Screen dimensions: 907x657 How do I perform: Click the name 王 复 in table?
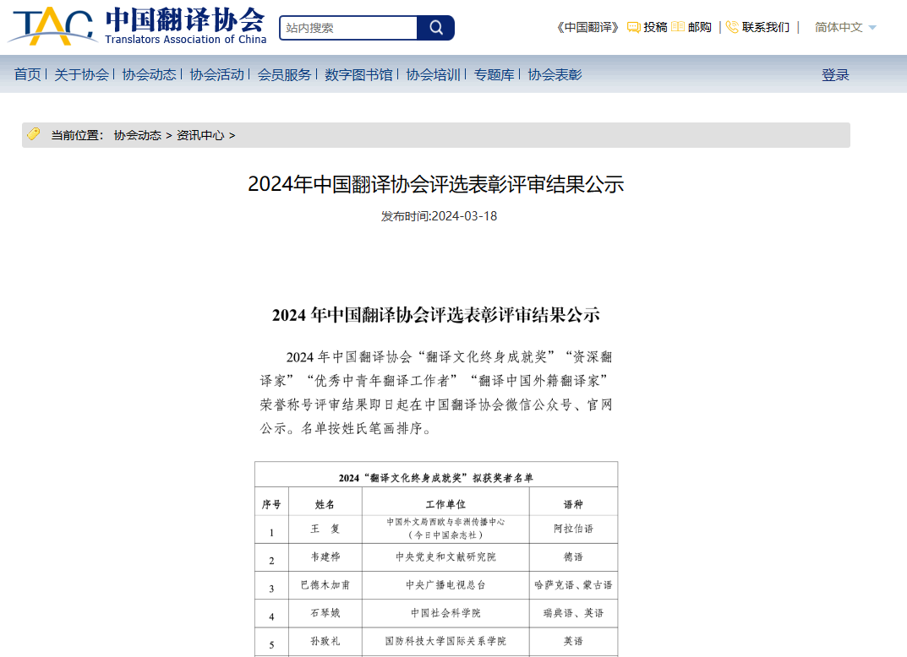tap(325, 529)
